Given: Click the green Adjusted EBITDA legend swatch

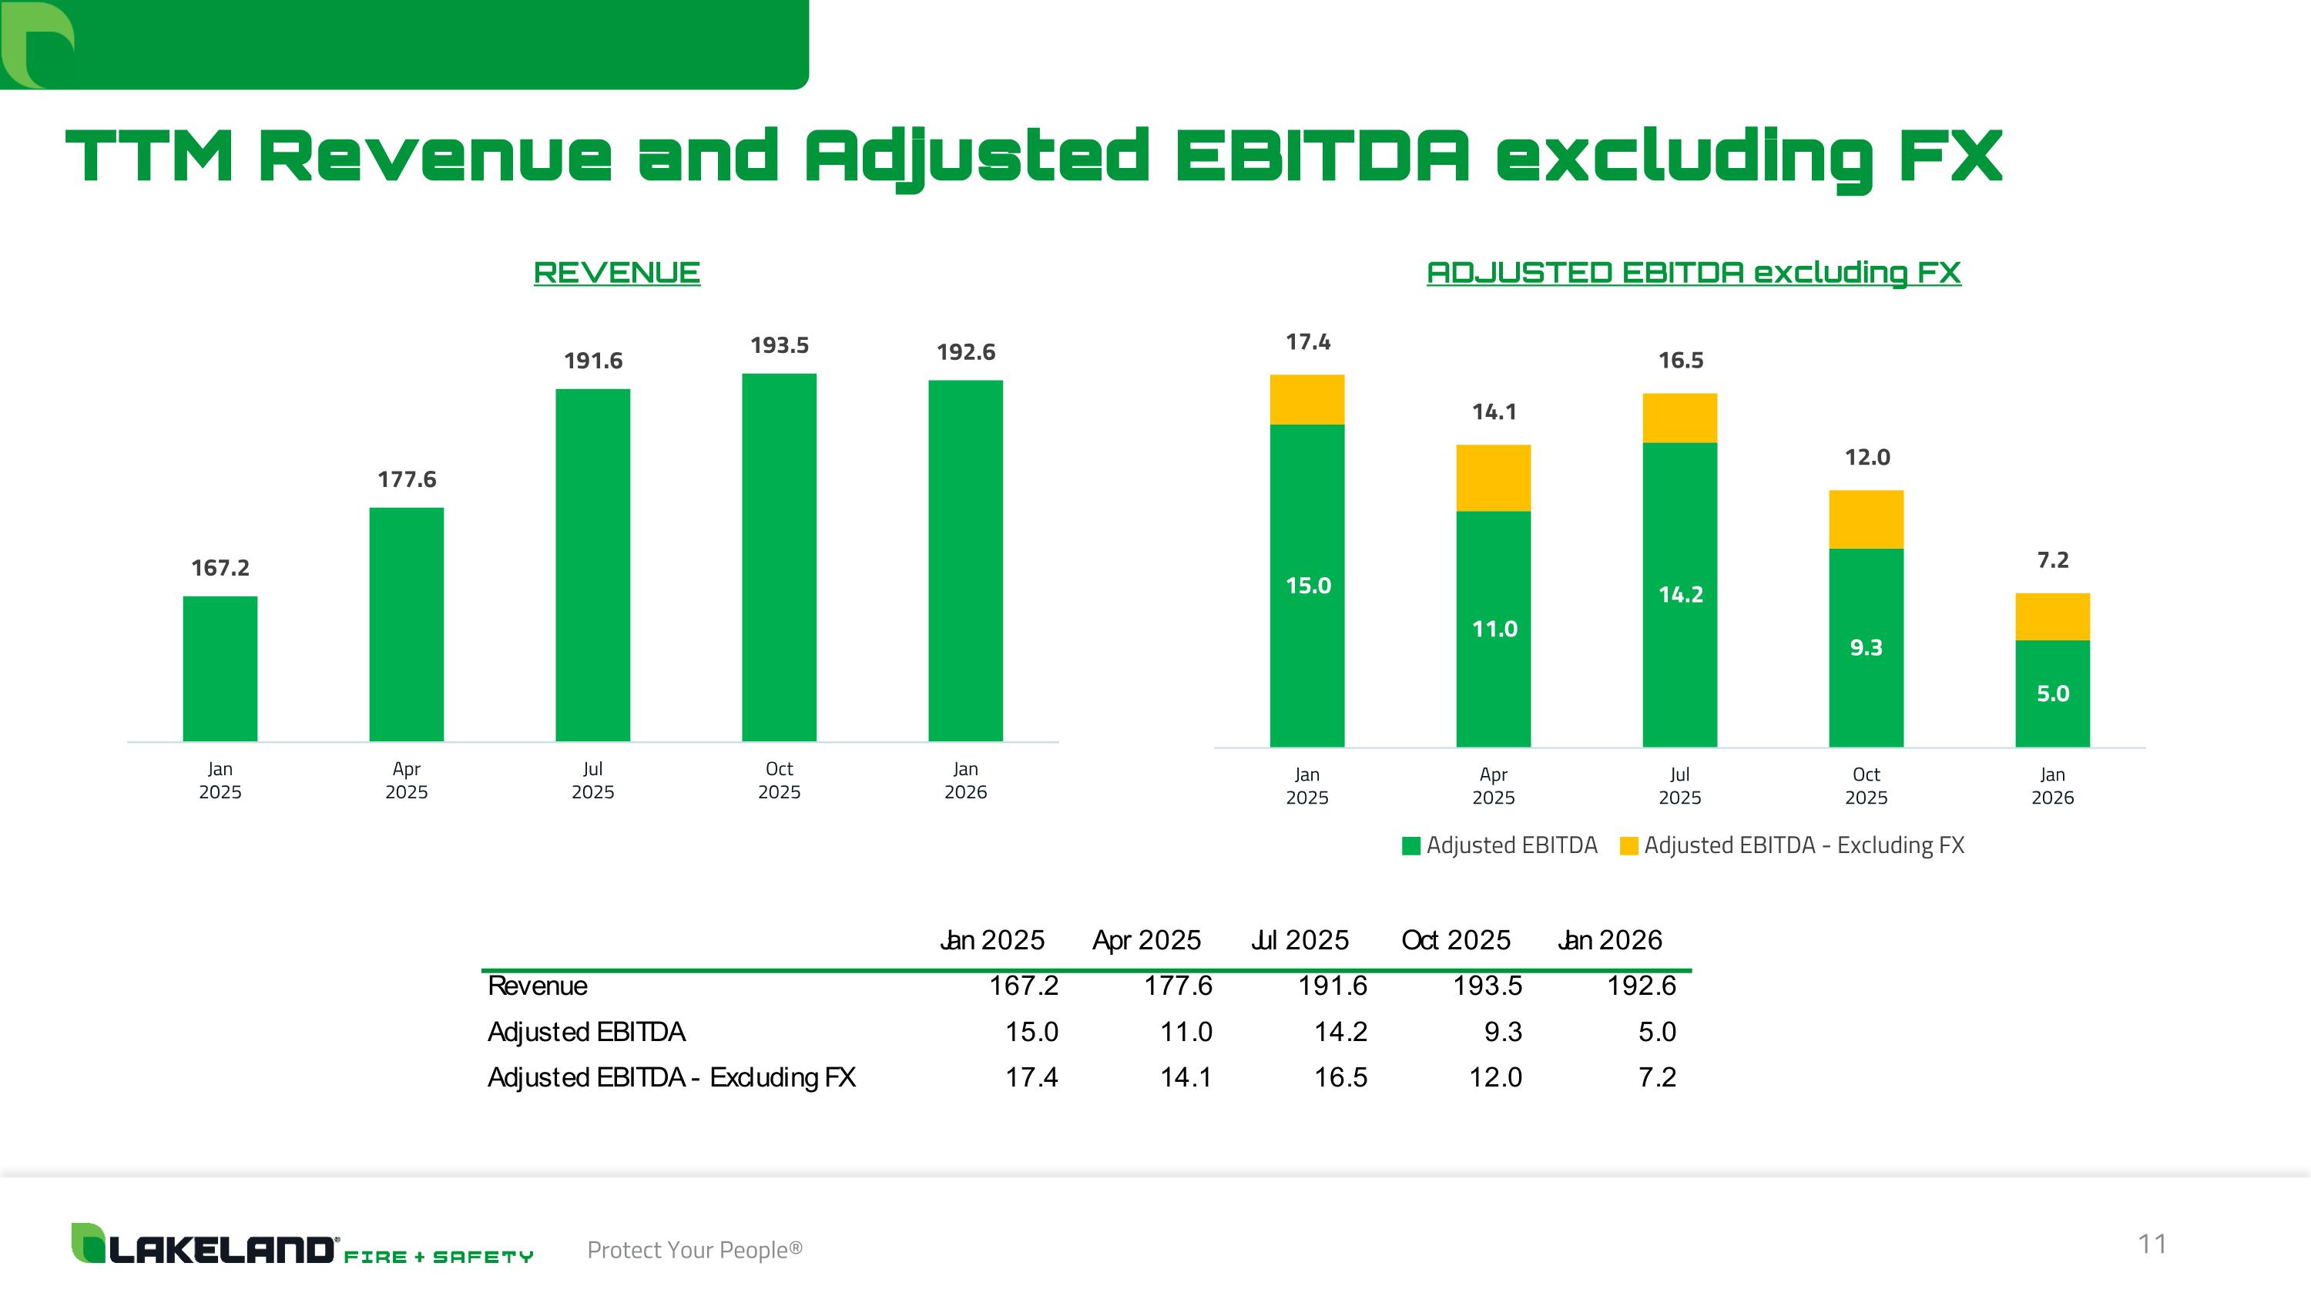Looking at the screenshot, I should [x=1410, y=846].
